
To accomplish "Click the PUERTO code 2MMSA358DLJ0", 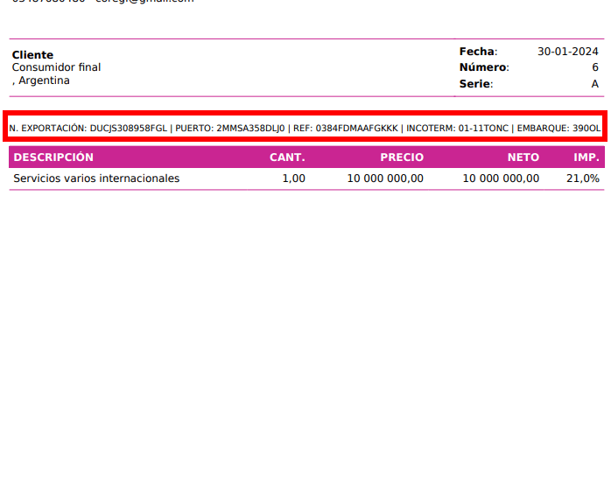I will coord(250,129).
